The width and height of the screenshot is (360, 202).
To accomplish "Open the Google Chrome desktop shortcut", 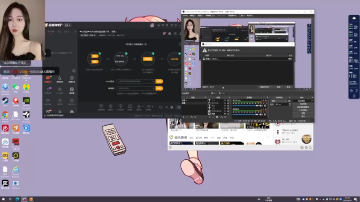I will point(5,115).
